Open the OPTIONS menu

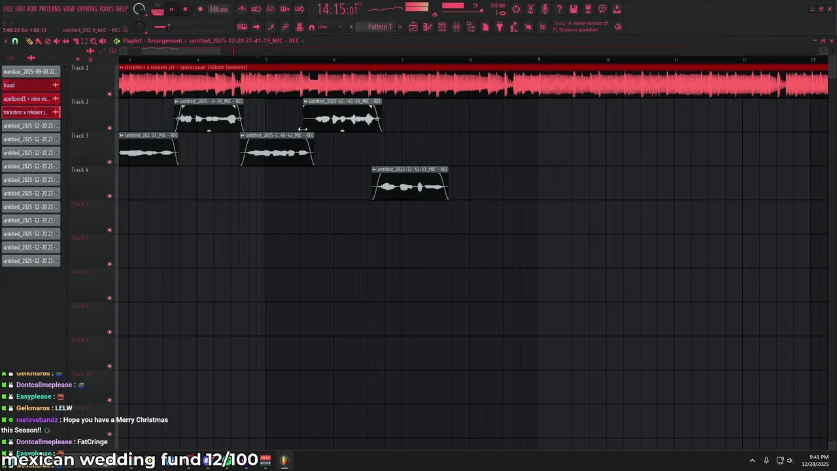(x=87, y=9)
